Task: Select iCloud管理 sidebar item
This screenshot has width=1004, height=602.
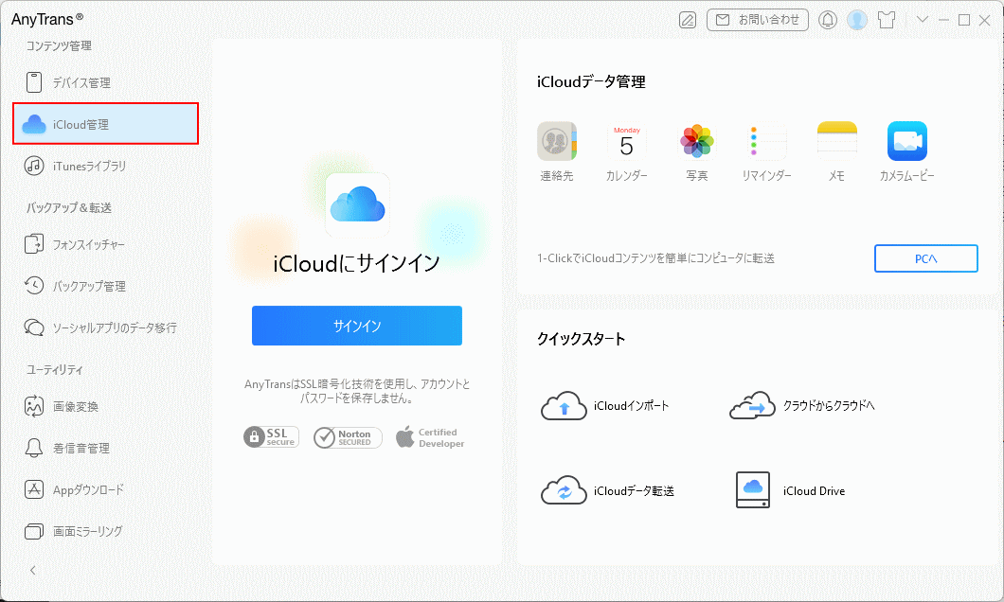Action: point(106,123)
